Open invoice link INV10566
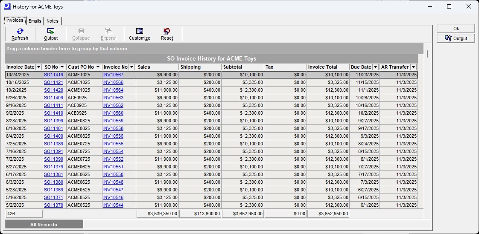479x234 pixels. click(113, 82)
